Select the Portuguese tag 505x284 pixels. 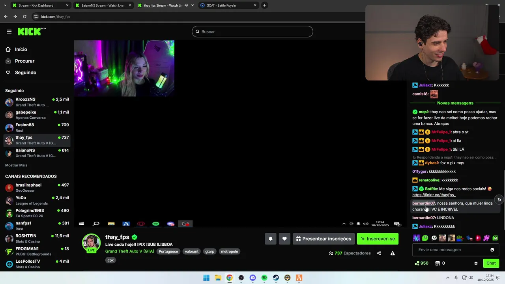(x=168, y=251)
